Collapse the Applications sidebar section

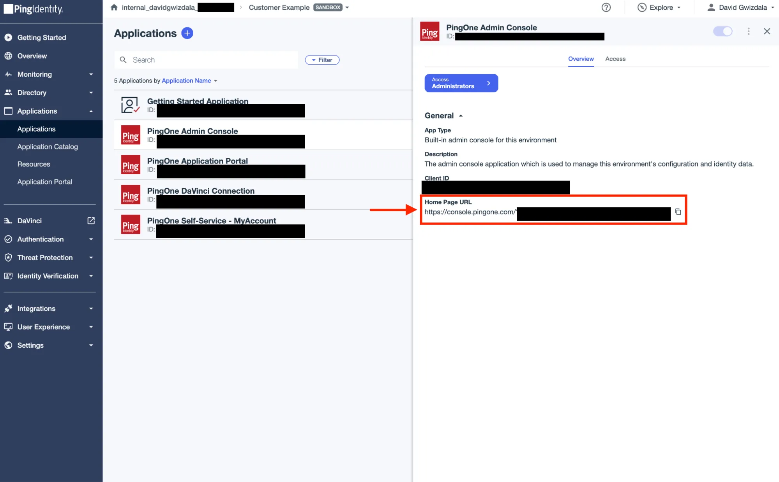tap(91, 111)
